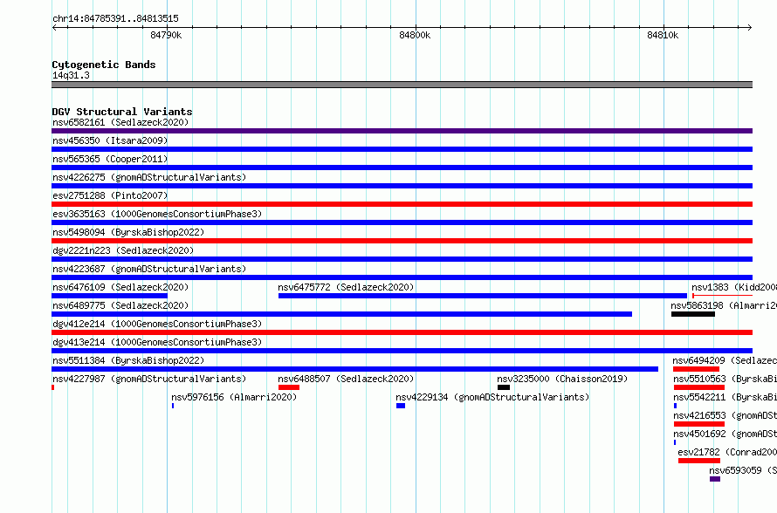Select the small blue nsv4229134 bar
Viewport: 777px width, 513px height.
[x=401, y=406]
